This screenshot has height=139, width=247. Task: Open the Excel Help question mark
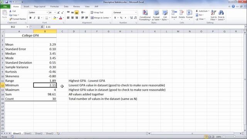(x=233, y=7)
